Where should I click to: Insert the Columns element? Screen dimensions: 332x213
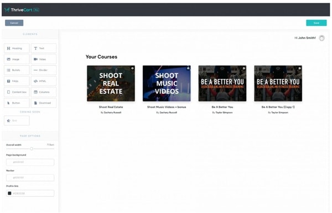[x=44, y=92]
